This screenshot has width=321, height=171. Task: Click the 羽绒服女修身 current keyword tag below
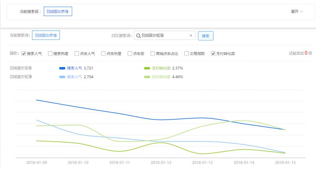coord(47,36)
